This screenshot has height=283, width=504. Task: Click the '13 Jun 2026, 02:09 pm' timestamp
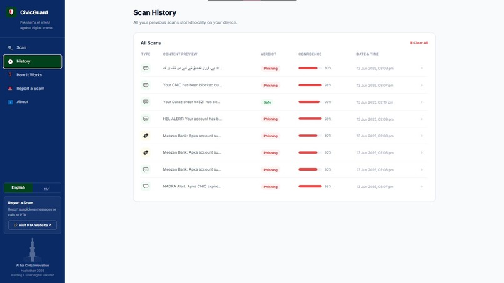[375, 119]
